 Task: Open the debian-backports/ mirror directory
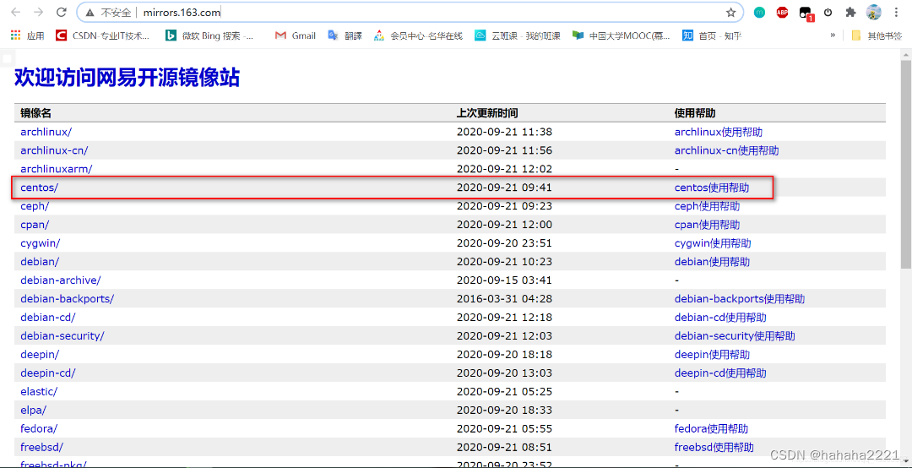tap(67, 298)
